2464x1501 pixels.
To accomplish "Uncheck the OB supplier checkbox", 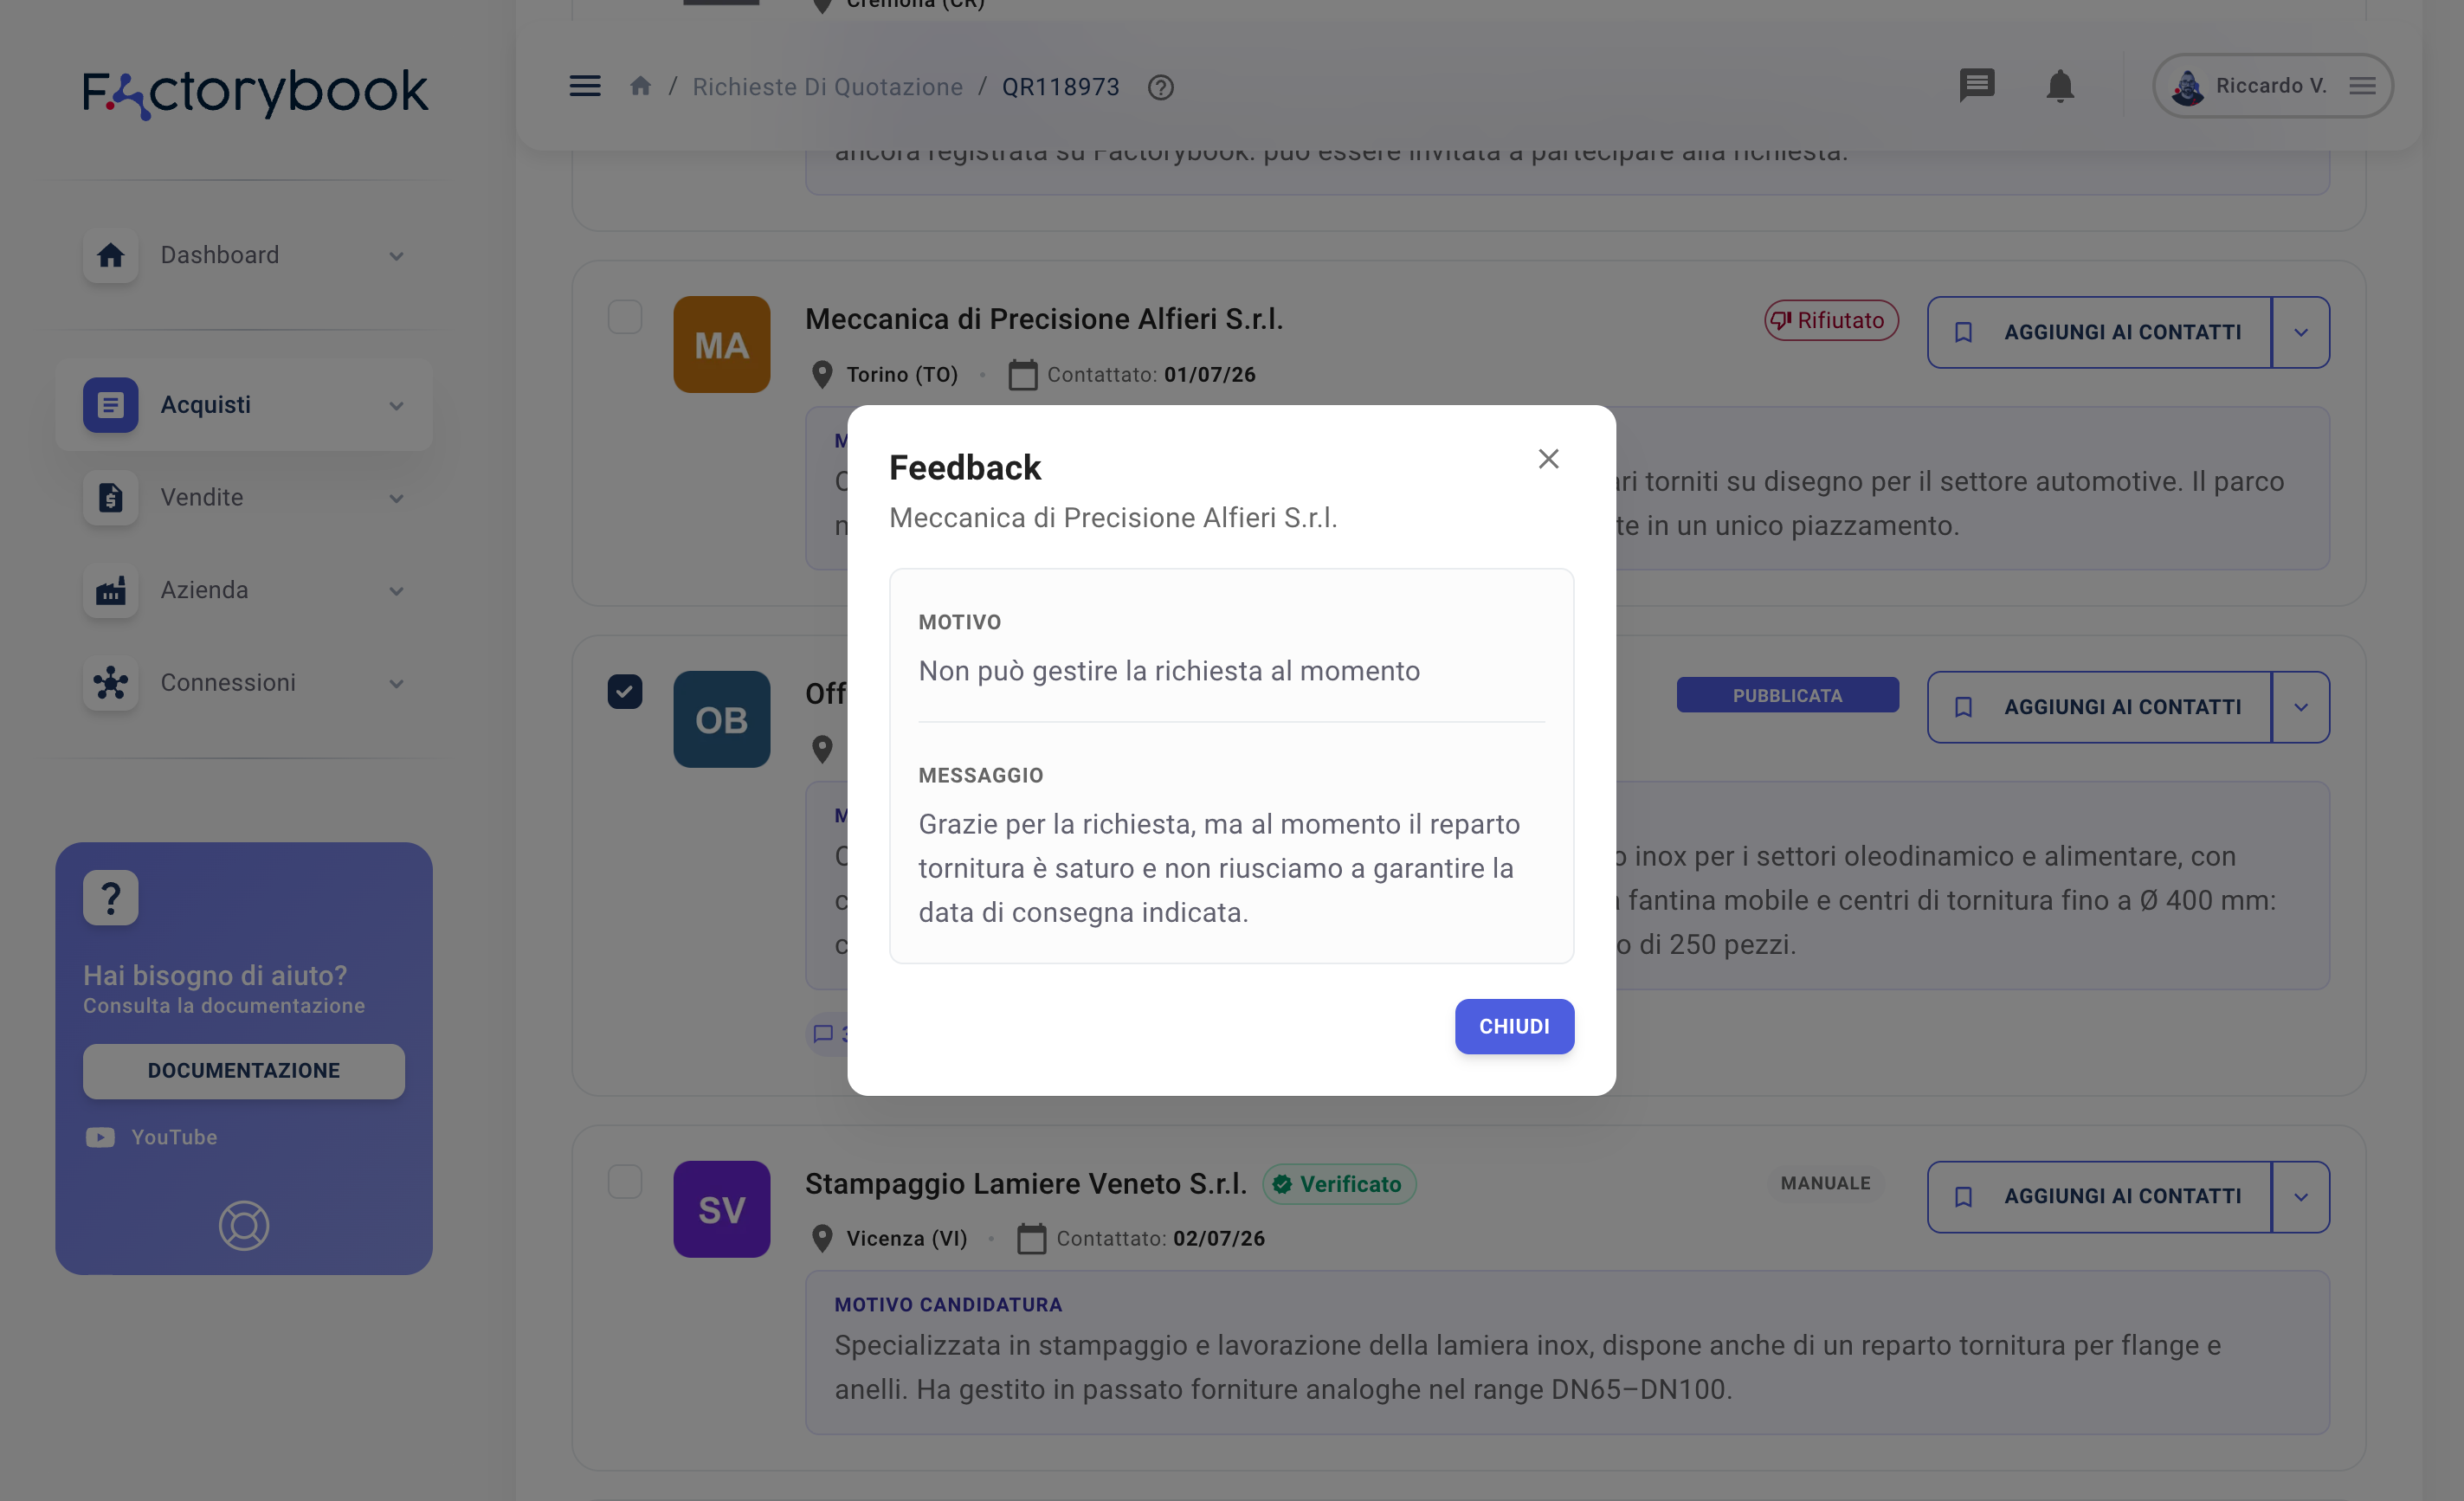I will [x=625, y=692].
